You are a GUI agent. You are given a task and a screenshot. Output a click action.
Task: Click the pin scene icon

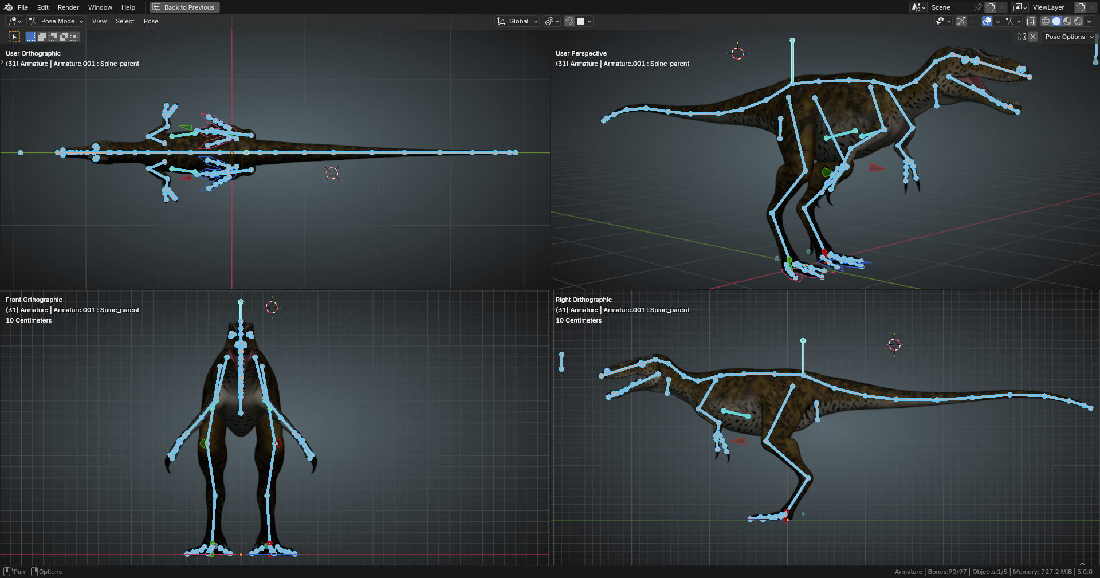[978, 7]
